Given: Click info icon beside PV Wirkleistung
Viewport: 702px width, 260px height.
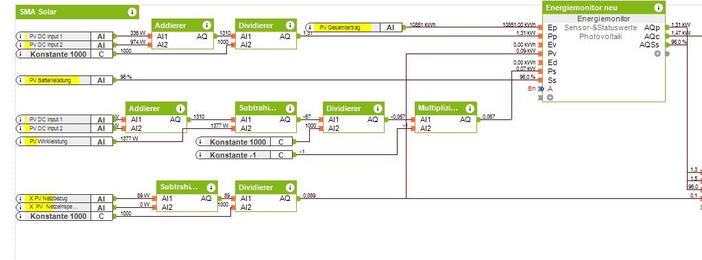Looking at the screenshot, I should click(x=21, y=141).
